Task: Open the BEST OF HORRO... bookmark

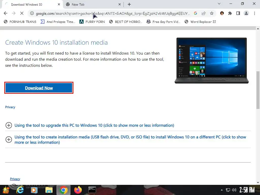Action: pyautogui.click(x=126, y=22)
